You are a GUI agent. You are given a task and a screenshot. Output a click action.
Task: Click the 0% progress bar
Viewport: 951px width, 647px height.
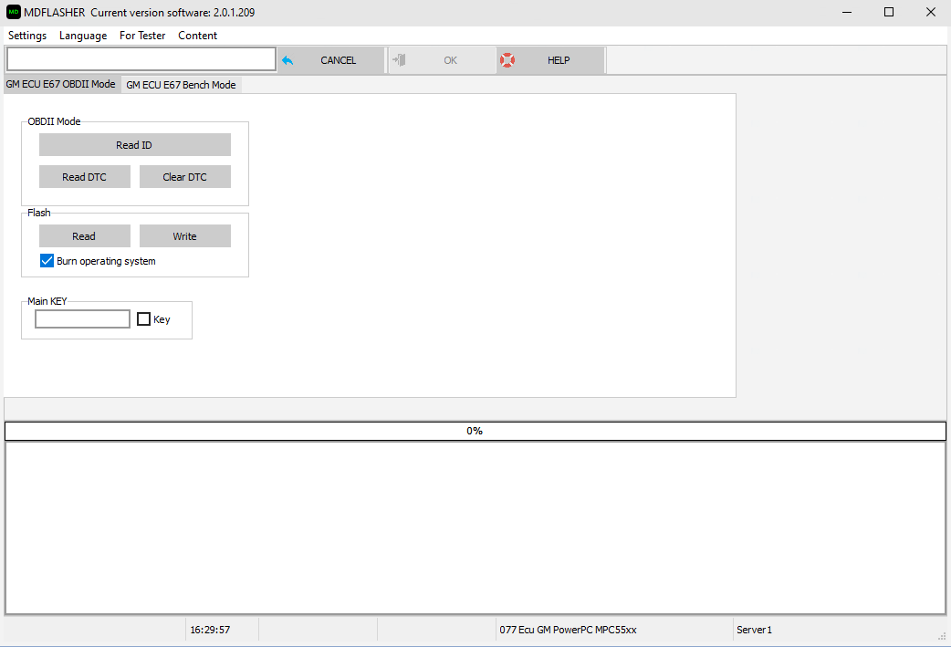(475, 431)
